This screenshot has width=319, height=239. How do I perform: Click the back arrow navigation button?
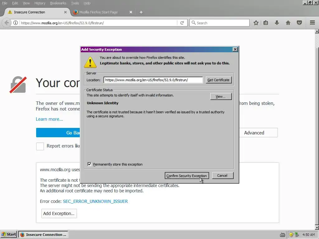point(6,23)
